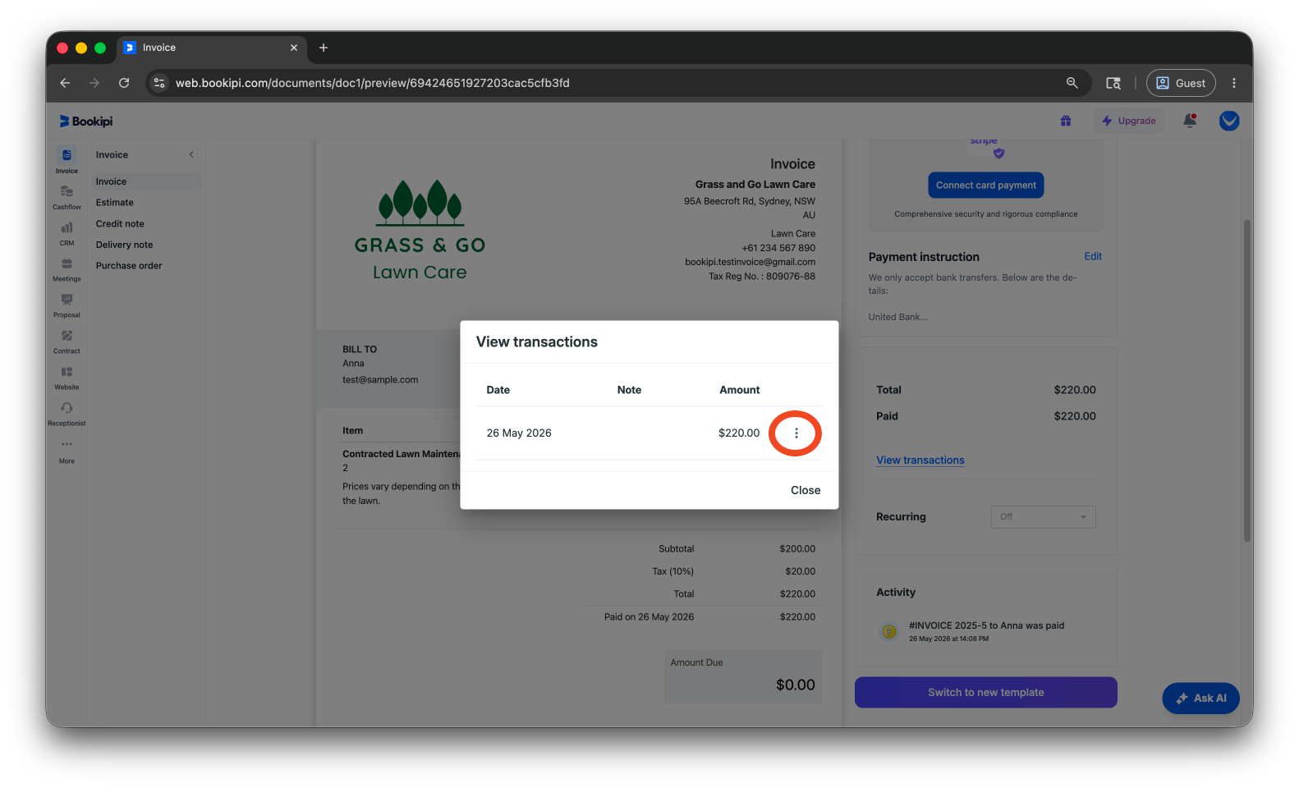Viewport: 1299px width, 788px height.
Task: Open the Website section icon
Action: pyautogui.click(x=67, y=377)
